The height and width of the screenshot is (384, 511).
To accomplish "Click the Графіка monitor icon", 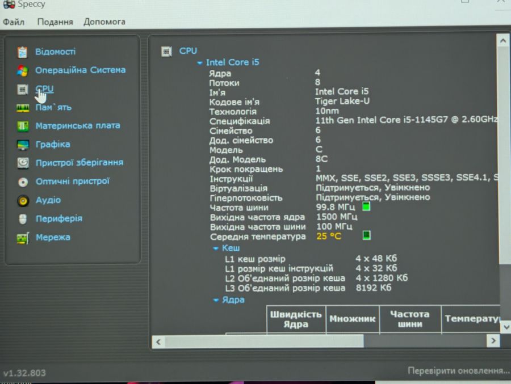I will (x=23, y=145).
